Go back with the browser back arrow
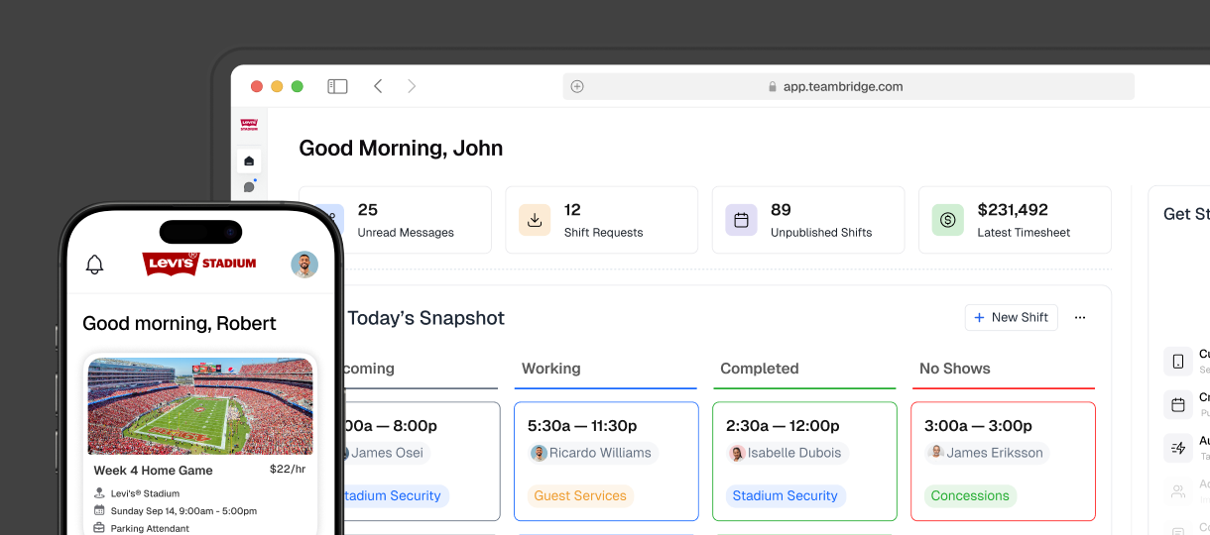 point(378,86)
